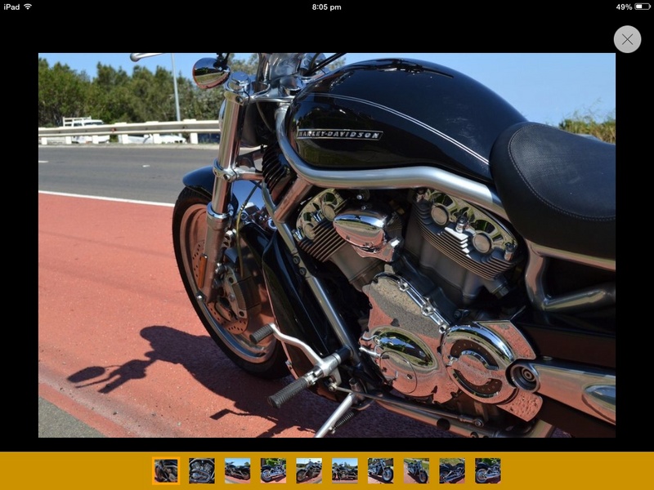The height and width of the screenshot is (490, 654).
Task: Tap the battery icon in the status bar
Action: (x=643, y=7)
